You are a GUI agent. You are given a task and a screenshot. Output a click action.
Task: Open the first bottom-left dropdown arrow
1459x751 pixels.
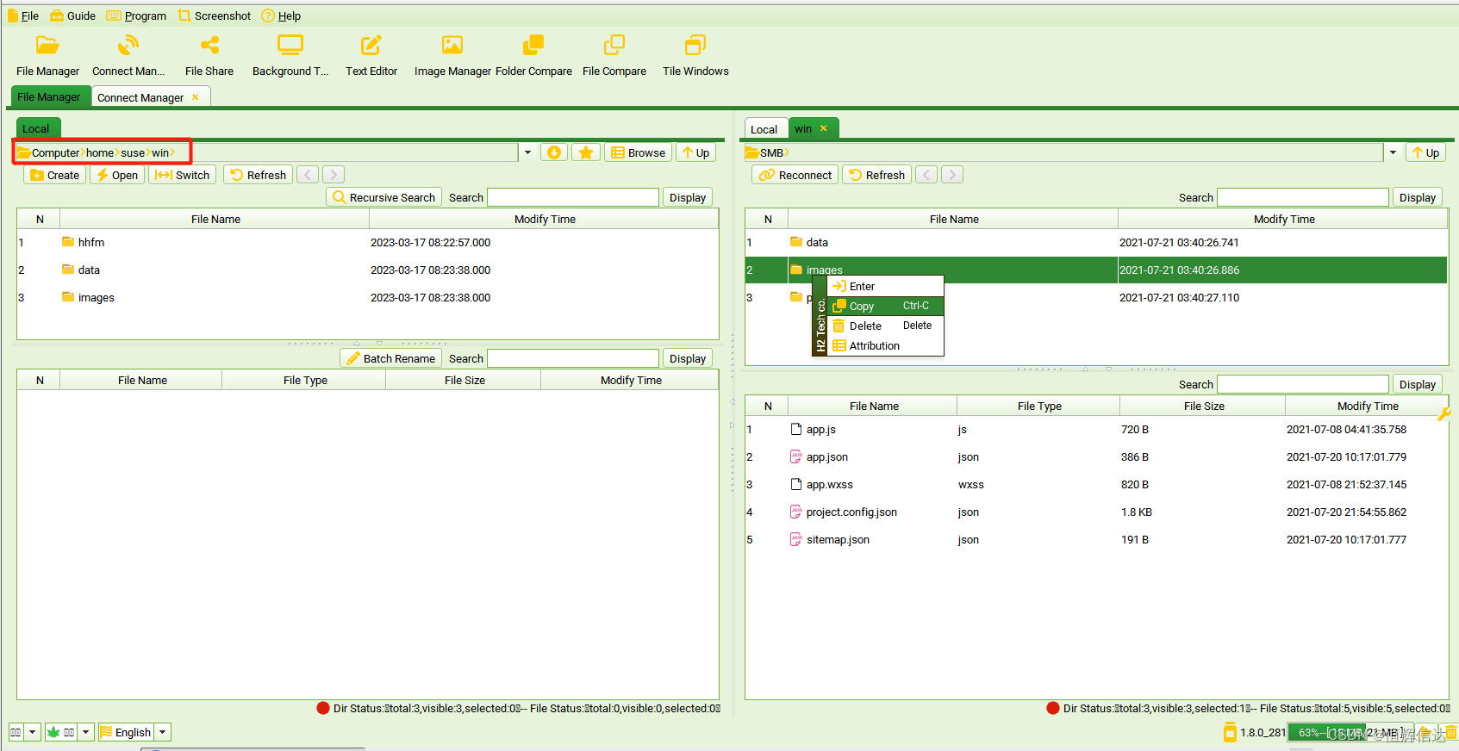click(x=33, y=732)
